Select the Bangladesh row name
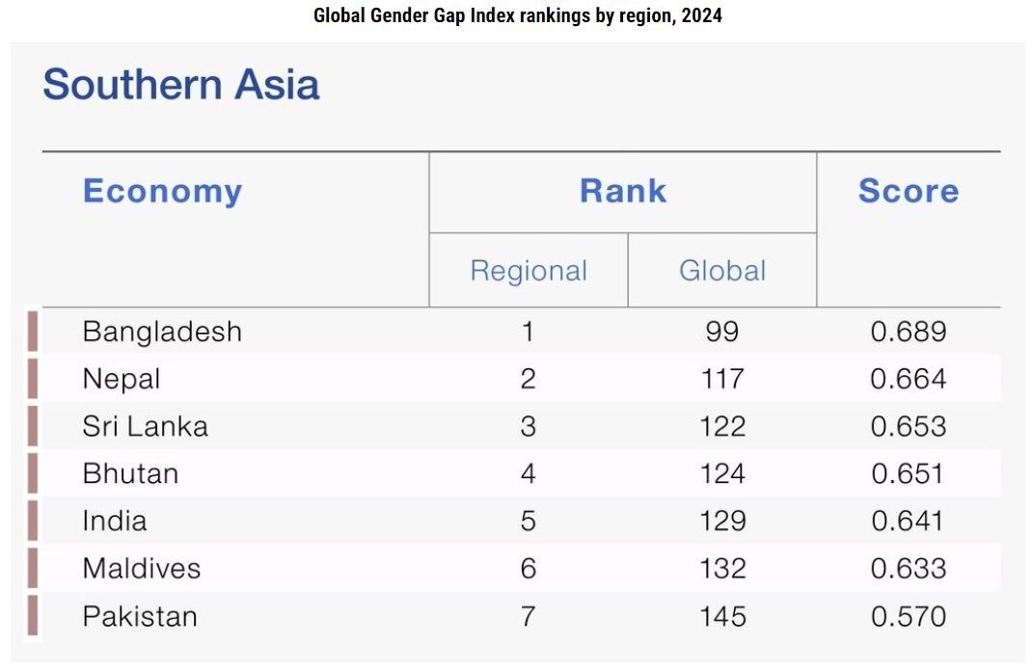Screen dimensions: 1033x669 [x=162, y=332]
